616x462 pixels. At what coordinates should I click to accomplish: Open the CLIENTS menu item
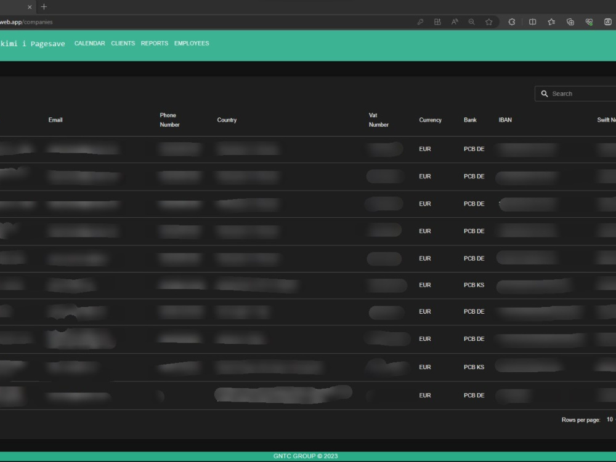[x=123, y=43]
